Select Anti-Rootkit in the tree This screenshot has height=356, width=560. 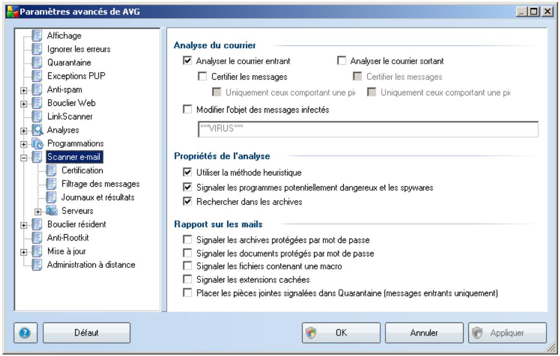68,238
